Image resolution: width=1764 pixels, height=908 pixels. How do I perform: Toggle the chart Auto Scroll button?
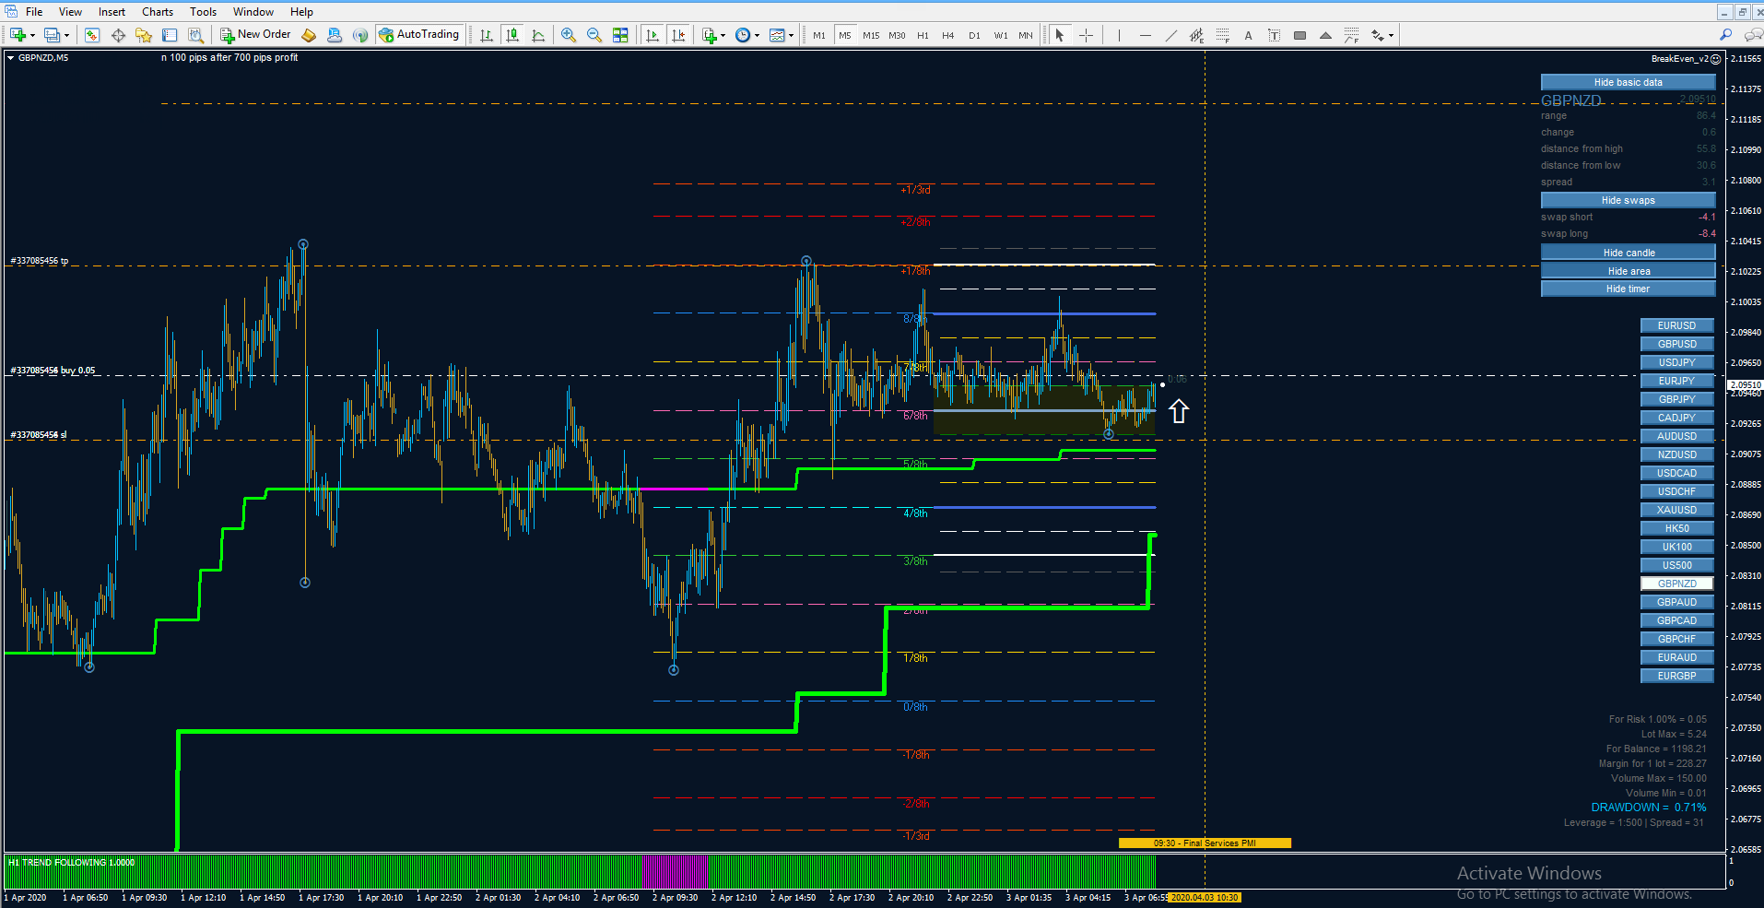tap(653, 35)
